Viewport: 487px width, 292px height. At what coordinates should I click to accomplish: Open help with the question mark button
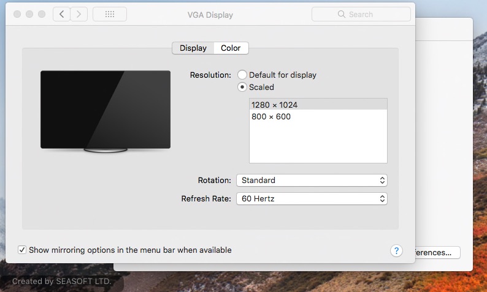pyautogui.click(x=396, y=250)
